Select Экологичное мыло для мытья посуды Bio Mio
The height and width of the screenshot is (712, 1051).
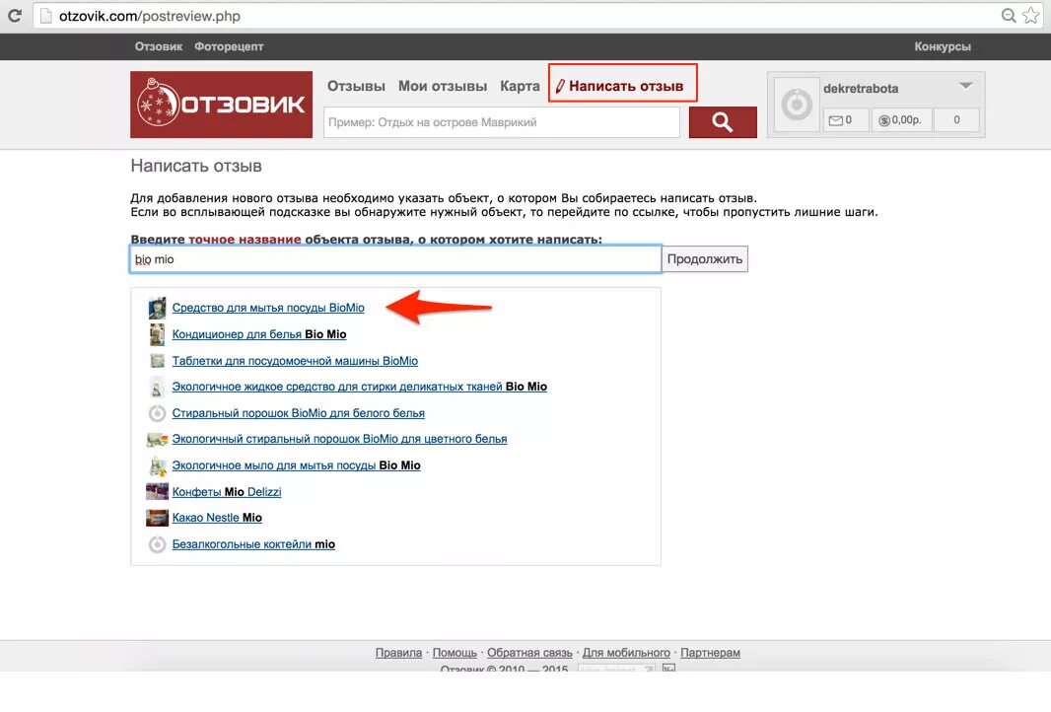pos(296,465)
